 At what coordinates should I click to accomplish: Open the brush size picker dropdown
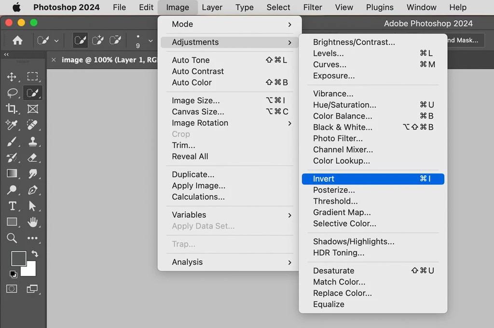point(151,40)
